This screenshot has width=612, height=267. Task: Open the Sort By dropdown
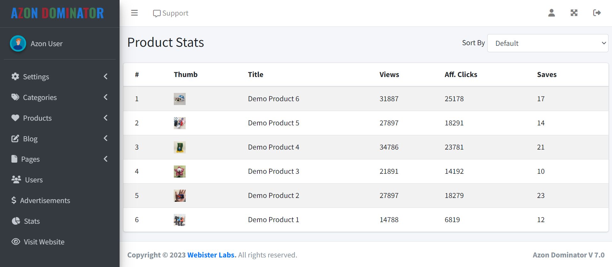(x=548, y=43)
